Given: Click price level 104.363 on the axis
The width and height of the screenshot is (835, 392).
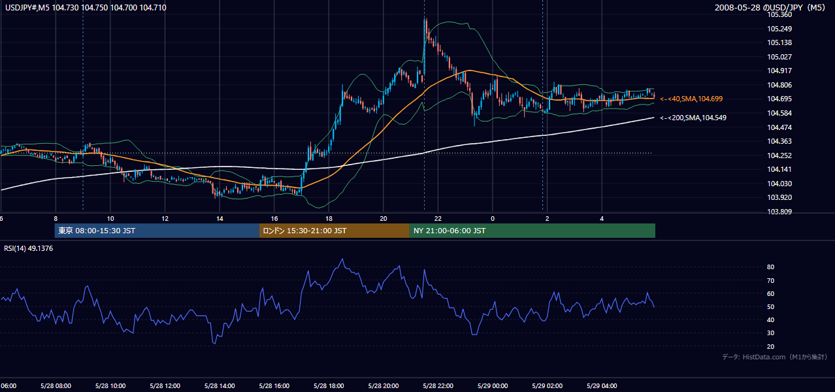Looking at the screenshot, I should pos(779,141).
